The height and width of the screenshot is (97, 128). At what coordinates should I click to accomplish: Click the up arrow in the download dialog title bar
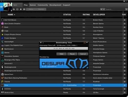pos(87,42)
